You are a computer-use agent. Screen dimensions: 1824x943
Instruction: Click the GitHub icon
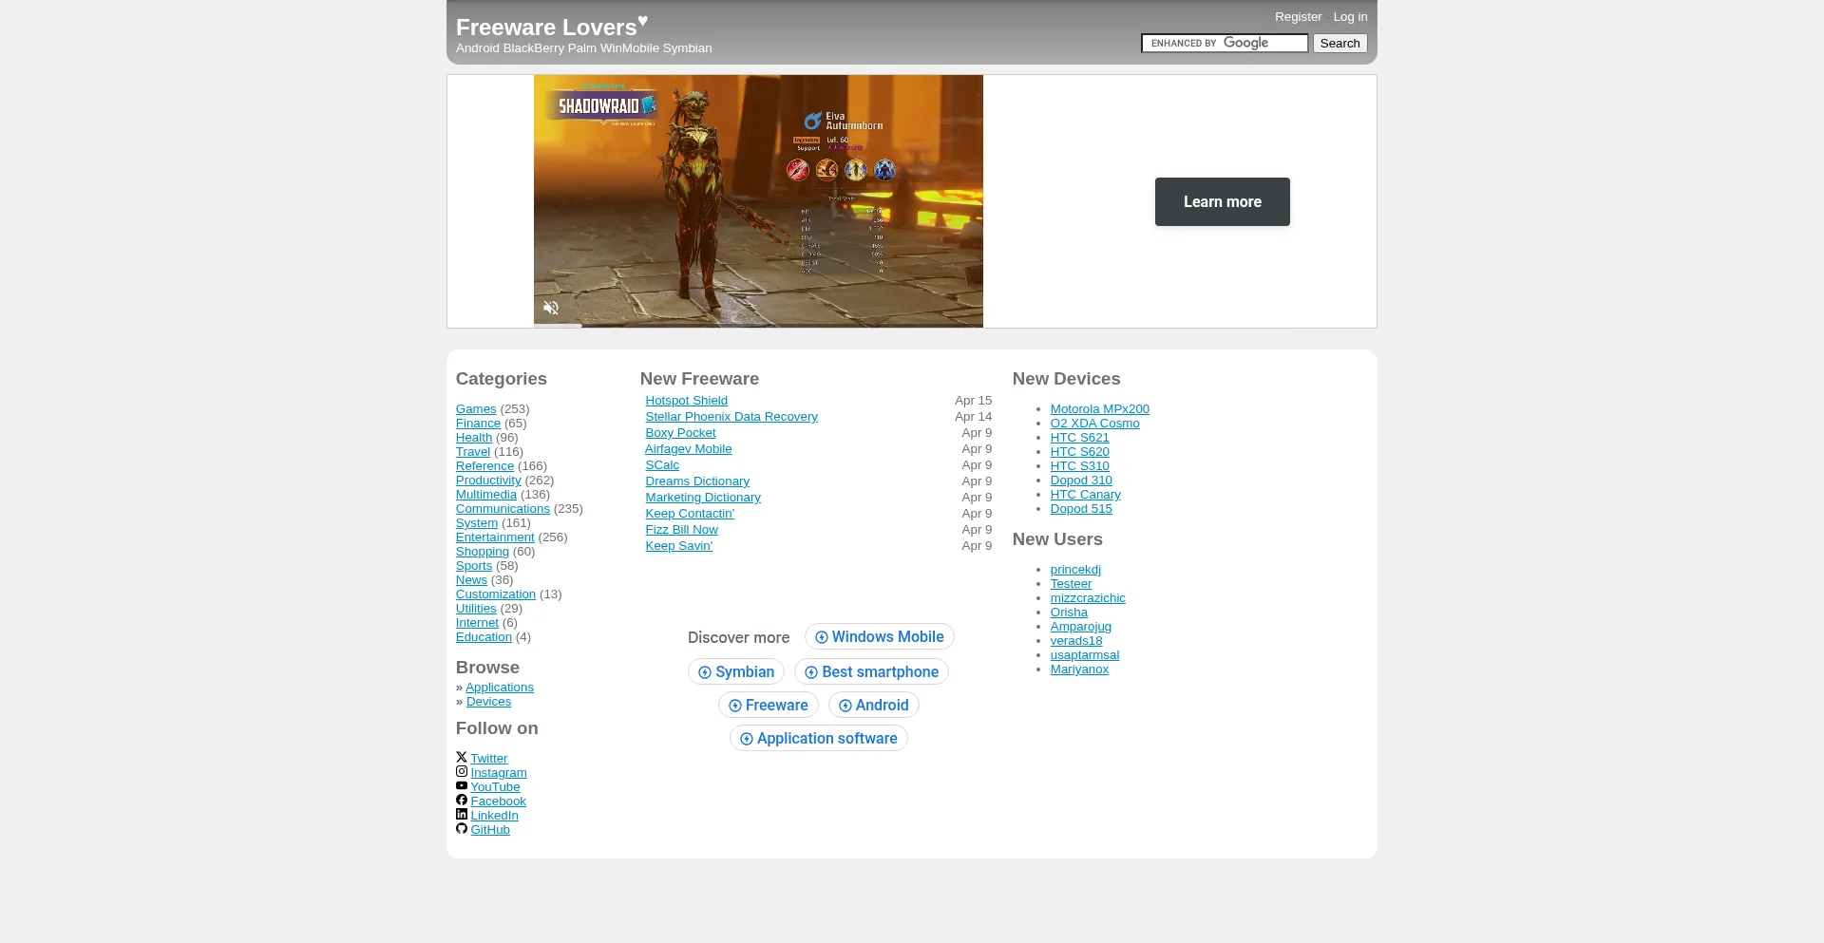[462, 828]
